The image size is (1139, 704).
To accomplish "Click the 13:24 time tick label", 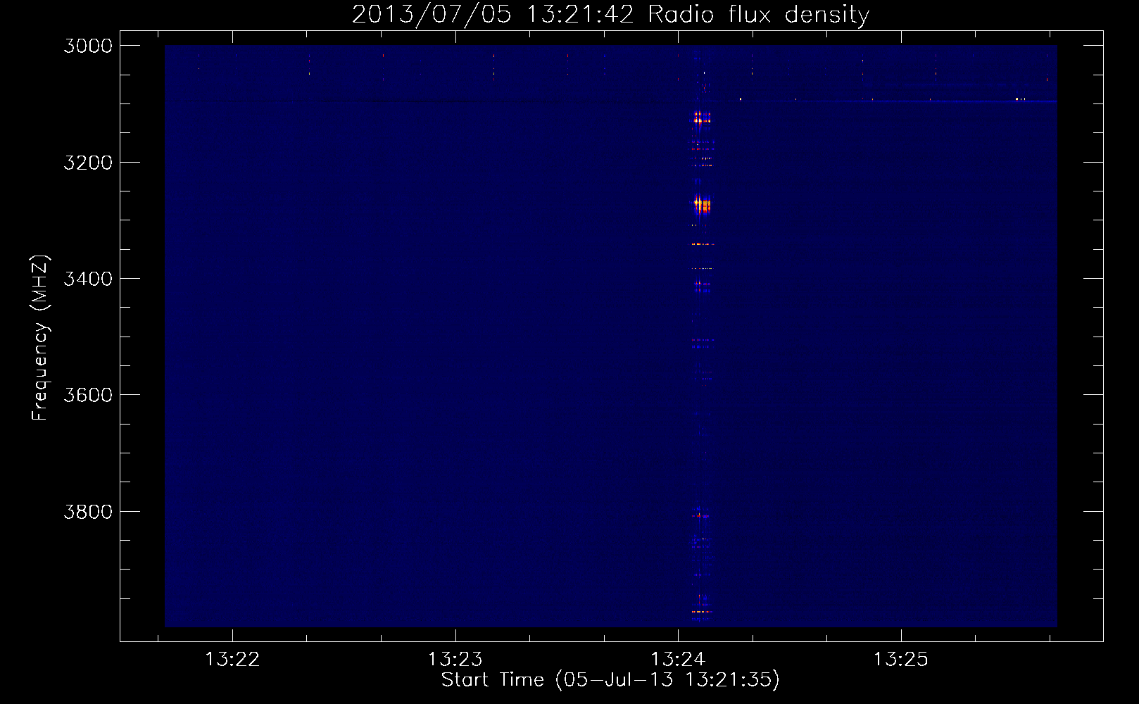I will pos(678,659).
